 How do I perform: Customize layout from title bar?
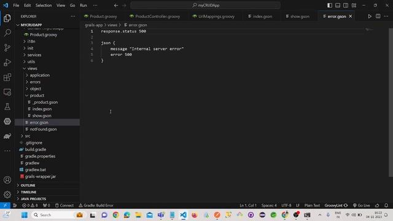tap(354, 6)
